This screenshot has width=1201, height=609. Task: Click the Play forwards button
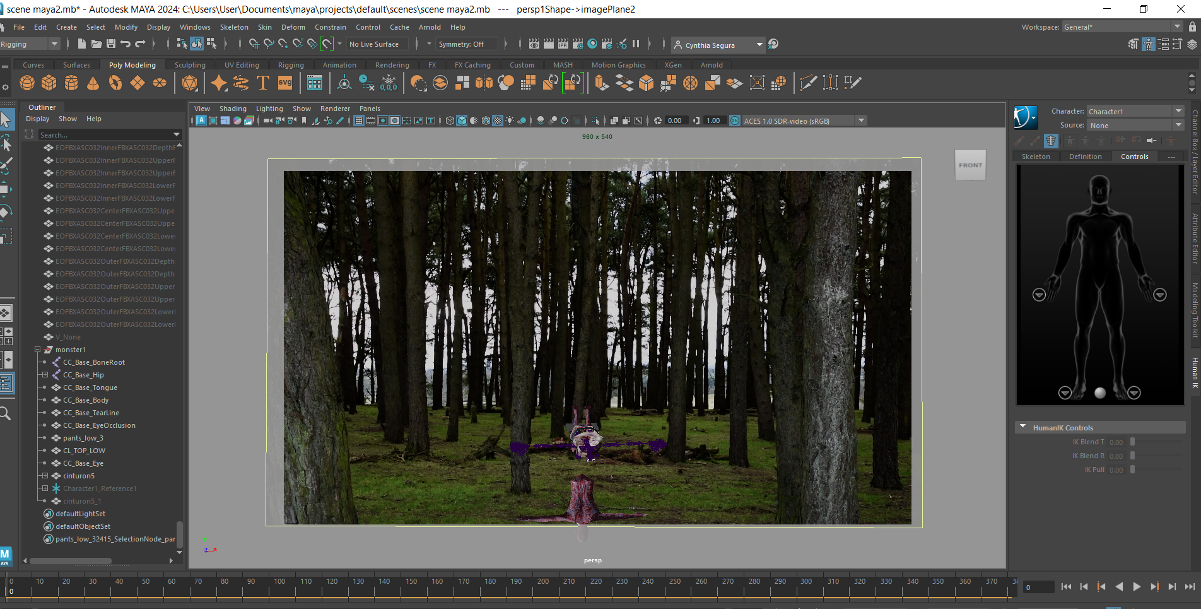click(1137, 586)
